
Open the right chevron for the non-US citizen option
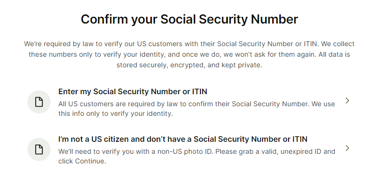coord(347,148)
